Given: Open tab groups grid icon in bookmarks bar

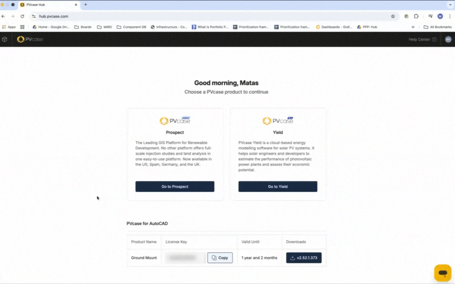Looking at the screenshot, I should (22, 27).
